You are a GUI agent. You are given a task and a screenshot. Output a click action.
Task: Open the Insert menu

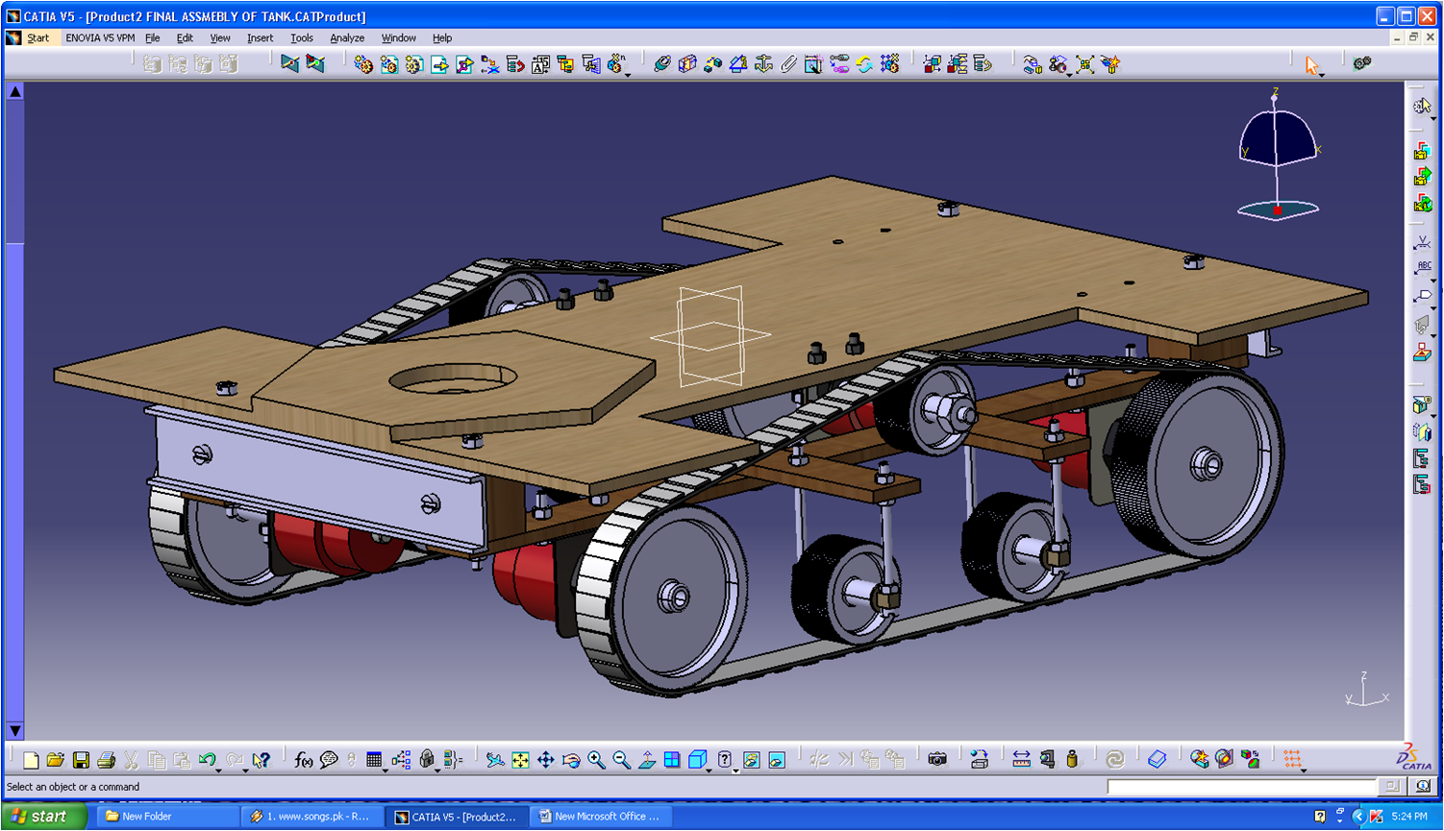[260, 38]
